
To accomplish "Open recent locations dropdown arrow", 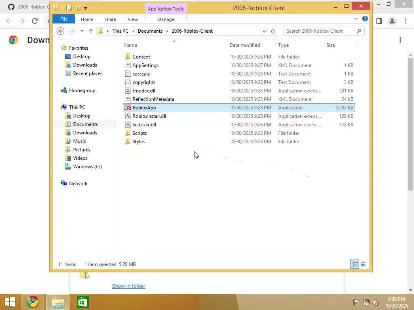I will (x=82, y=31).
